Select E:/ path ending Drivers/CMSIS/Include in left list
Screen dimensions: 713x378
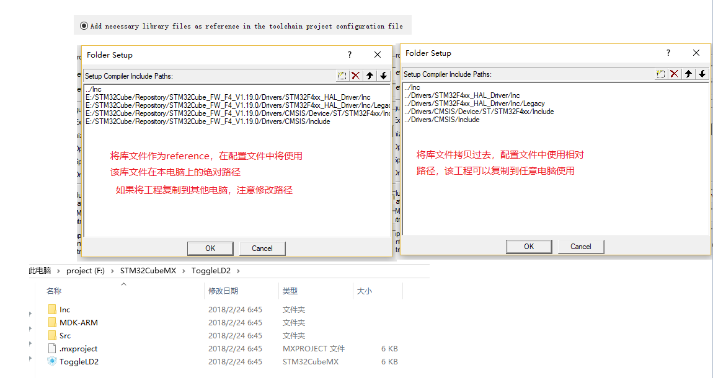(208, 121)
